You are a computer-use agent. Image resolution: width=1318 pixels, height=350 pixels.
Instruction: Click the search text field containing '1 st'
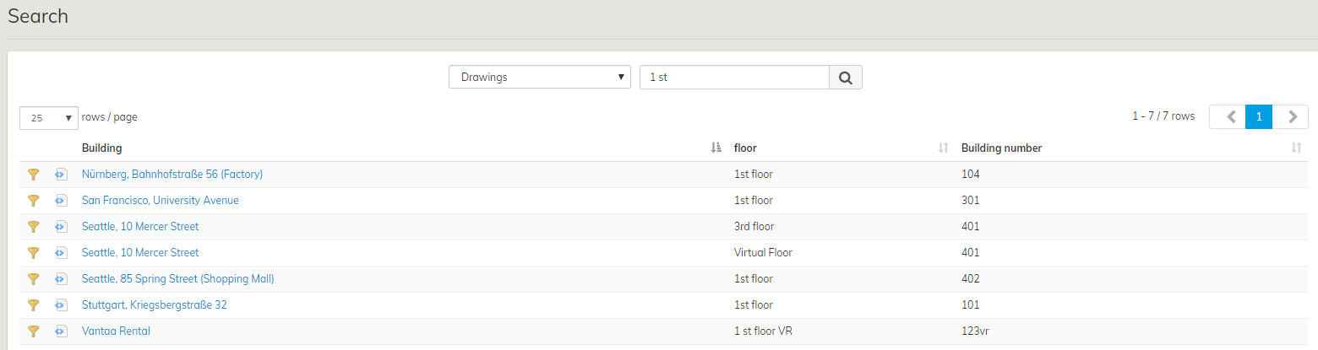pyautogui.click(x=734, y=78)
